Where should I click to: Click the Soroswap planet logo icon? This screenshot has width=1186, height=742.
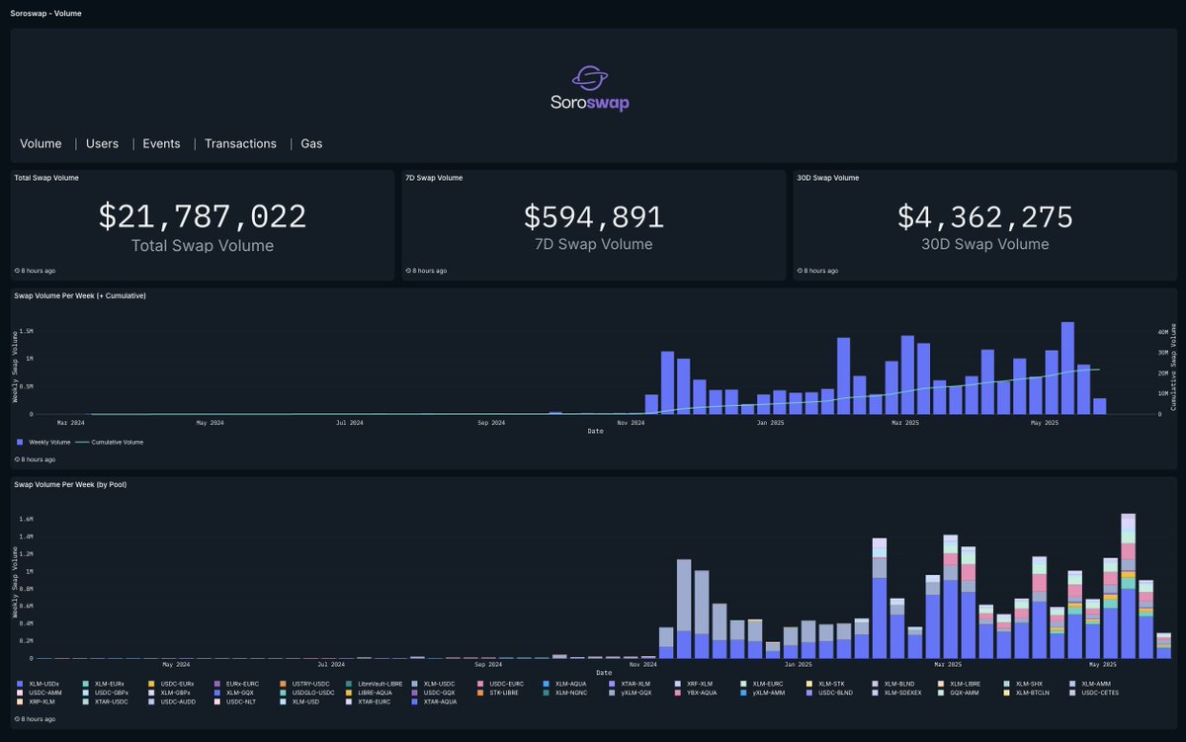click(x=590, y=74)
